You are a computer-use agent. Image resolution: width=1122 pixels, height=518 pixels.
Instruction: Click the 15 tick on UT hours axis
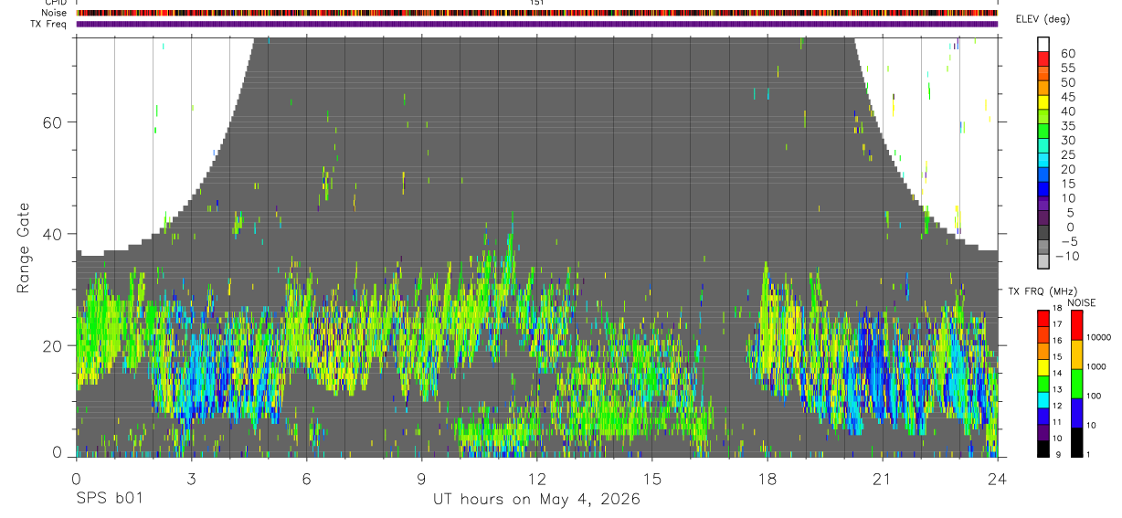coord(651,479)
